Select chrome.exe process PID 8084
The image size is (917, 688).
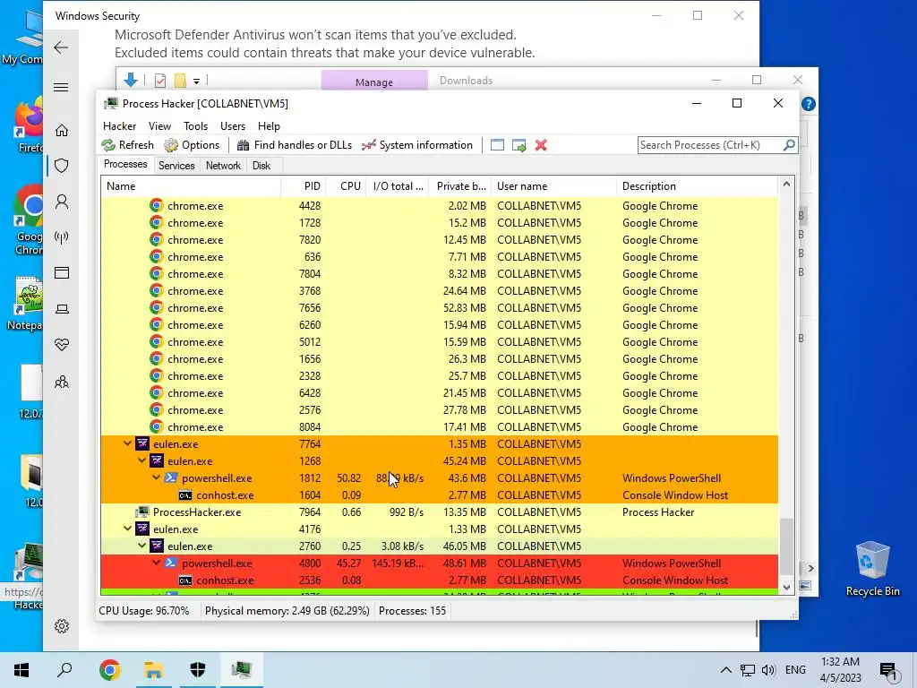pyautogui.click(x=439, y=427)
